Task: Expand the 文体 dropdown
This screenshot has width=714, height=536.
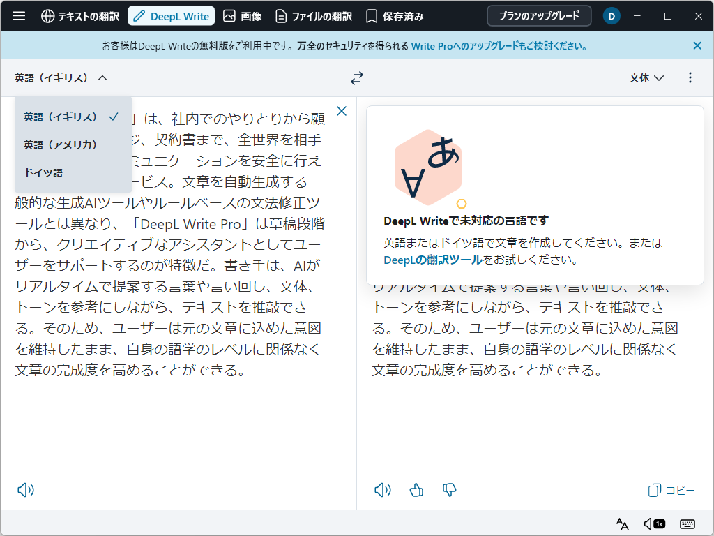Action: [645, 78]
